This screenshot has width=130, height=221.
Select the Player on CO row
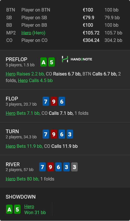(64, 40)
